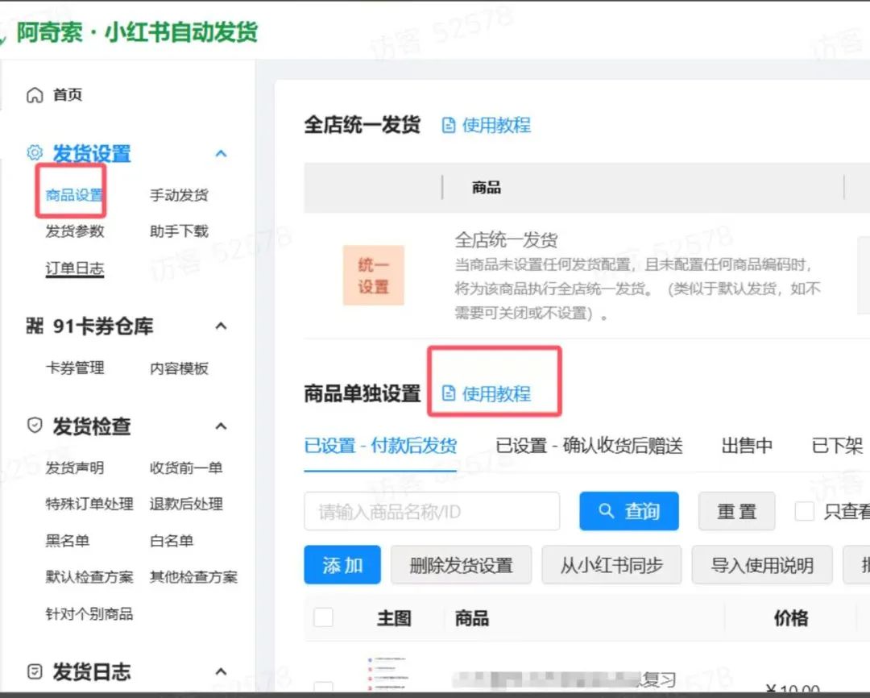Click the 价格 column header
Viewport: 870px width, 698px height.
[x=791, y=617]
